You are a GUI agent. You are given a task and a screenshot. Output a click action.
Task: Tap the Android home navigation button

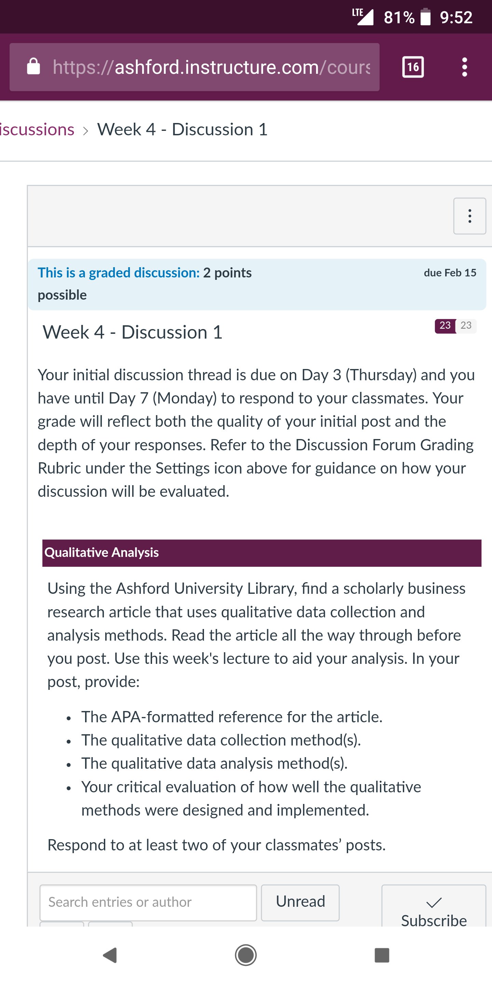pos(246,955)
